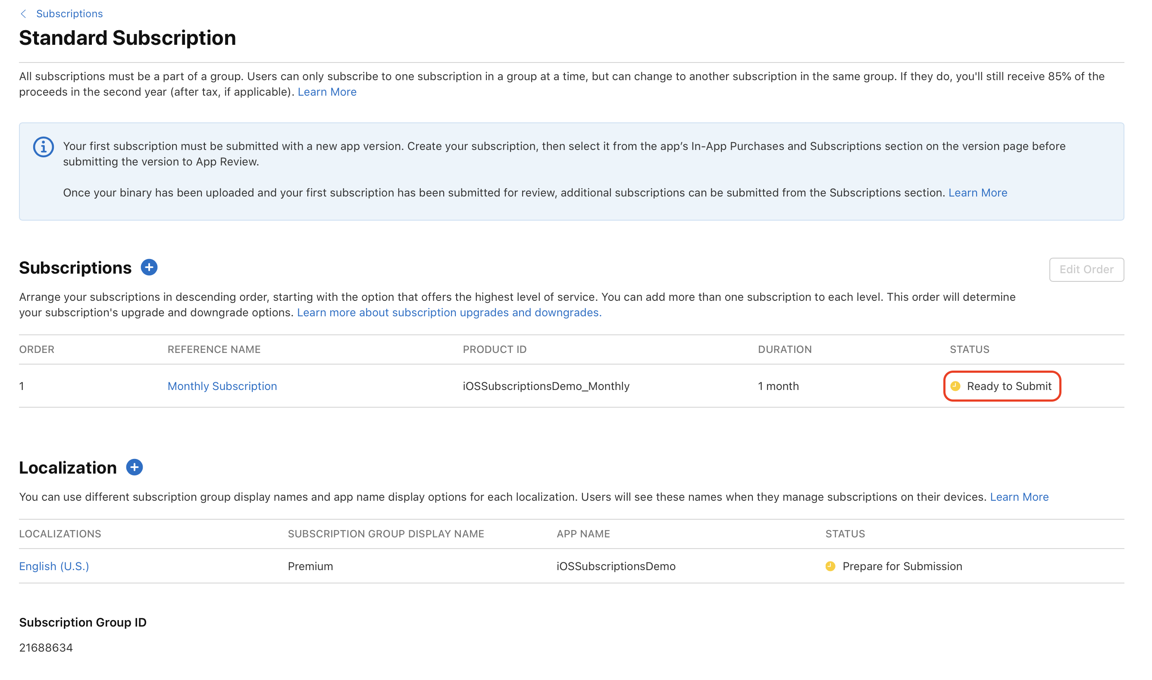
Task: Open subscription upgrades and downgrades link
Action: tap(449, 312)
